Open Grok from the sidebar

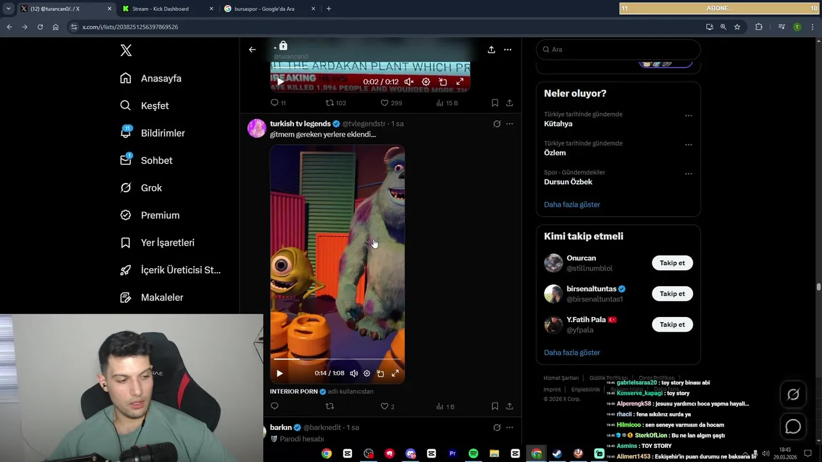point(141,188)
